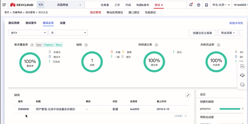Toggle the Story requirement filter
This screenshot has width=248, height=124.
click(59, 45)
